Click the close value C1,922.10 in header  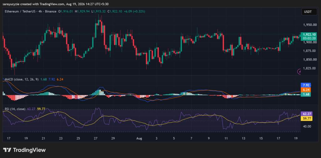click(115, 12)
